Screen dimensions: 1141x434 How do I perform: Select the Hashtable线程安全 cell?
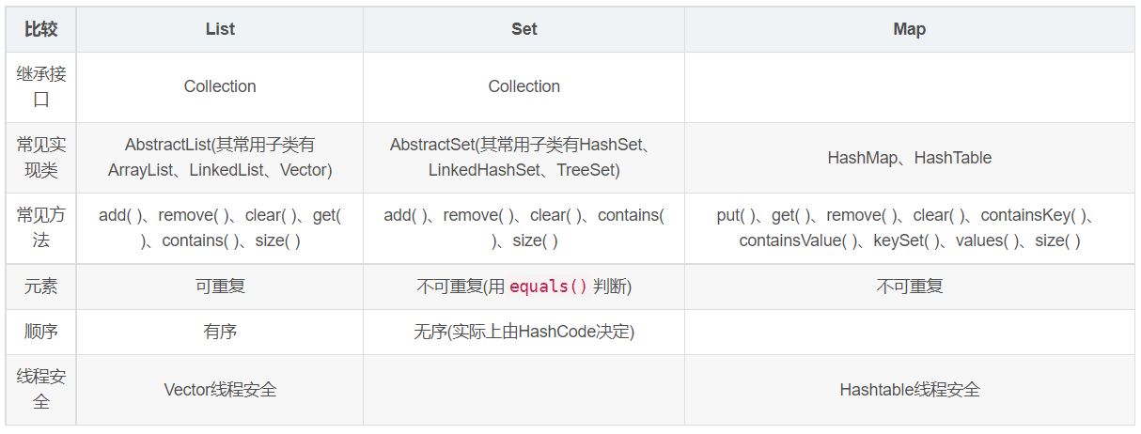click(909, 389)
